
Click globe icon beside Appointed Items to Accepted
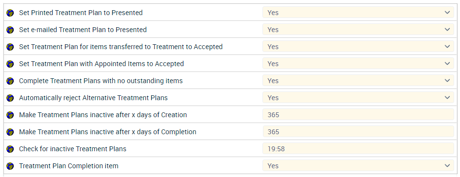(x=10, y=64)
